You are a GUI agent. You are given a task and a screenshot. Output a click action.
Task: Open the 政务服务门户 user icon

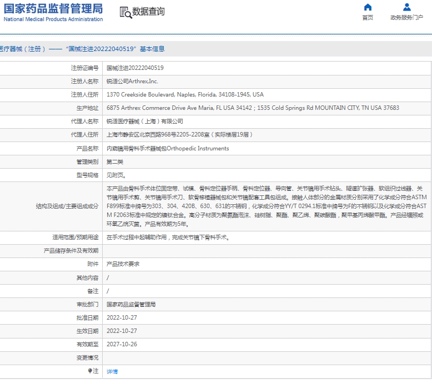406,7
